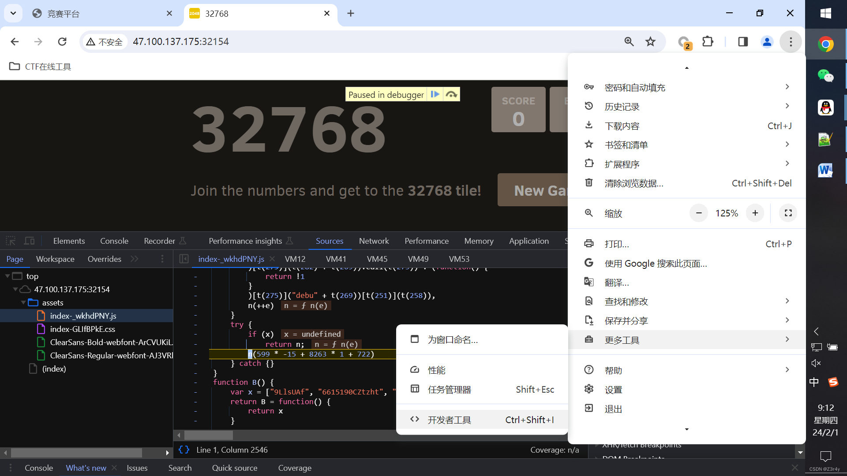Resume script execution in debugger overlay
Image resolution: width=847 pixels, height=476 pixels.
click(435, 94)
